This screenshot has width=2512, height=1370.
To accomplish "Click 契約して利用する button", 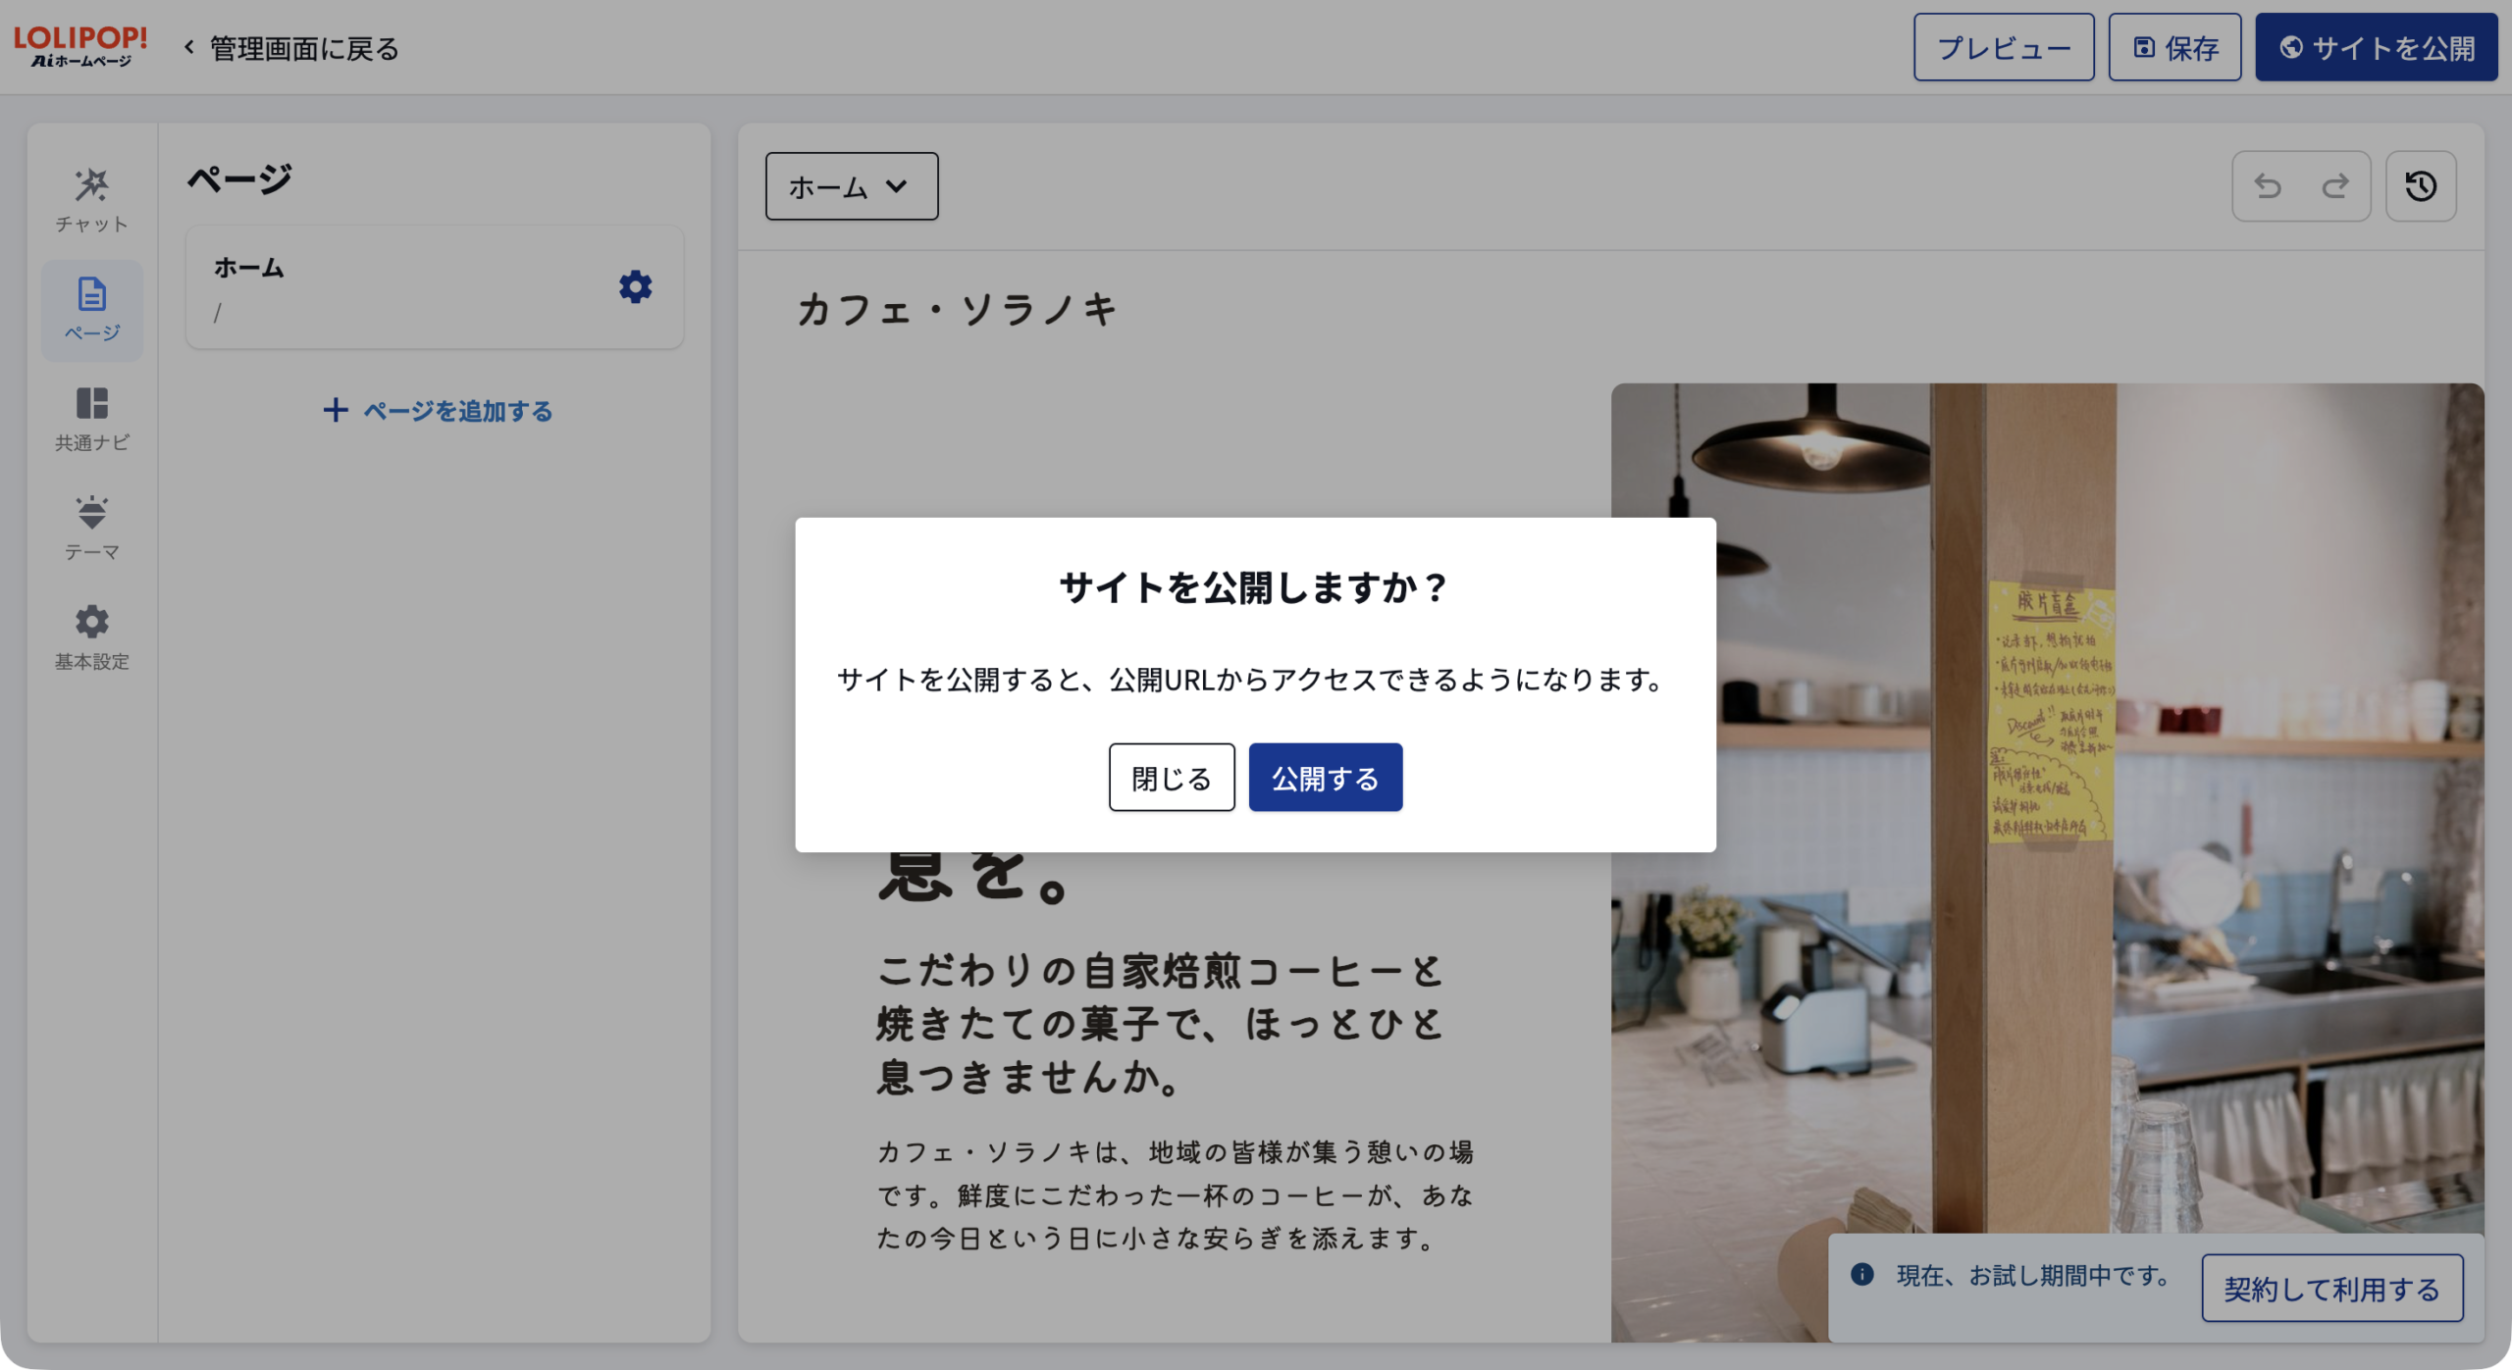I will pos(2331,1289).
